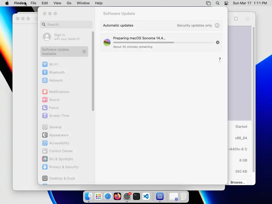Open Finder from the Dock
Viewport: 272px width, 204px height.
point(89,196)
